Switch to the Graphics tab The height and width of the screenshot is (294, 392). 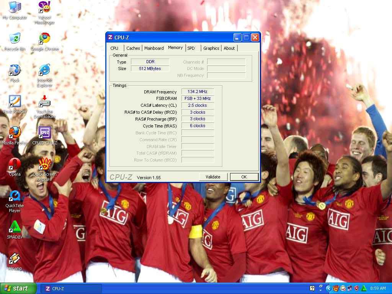(211, 48)
